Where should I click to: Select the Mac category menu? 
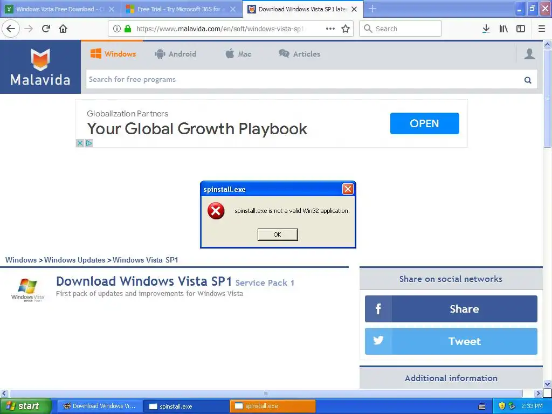click(x=238, y=54)
